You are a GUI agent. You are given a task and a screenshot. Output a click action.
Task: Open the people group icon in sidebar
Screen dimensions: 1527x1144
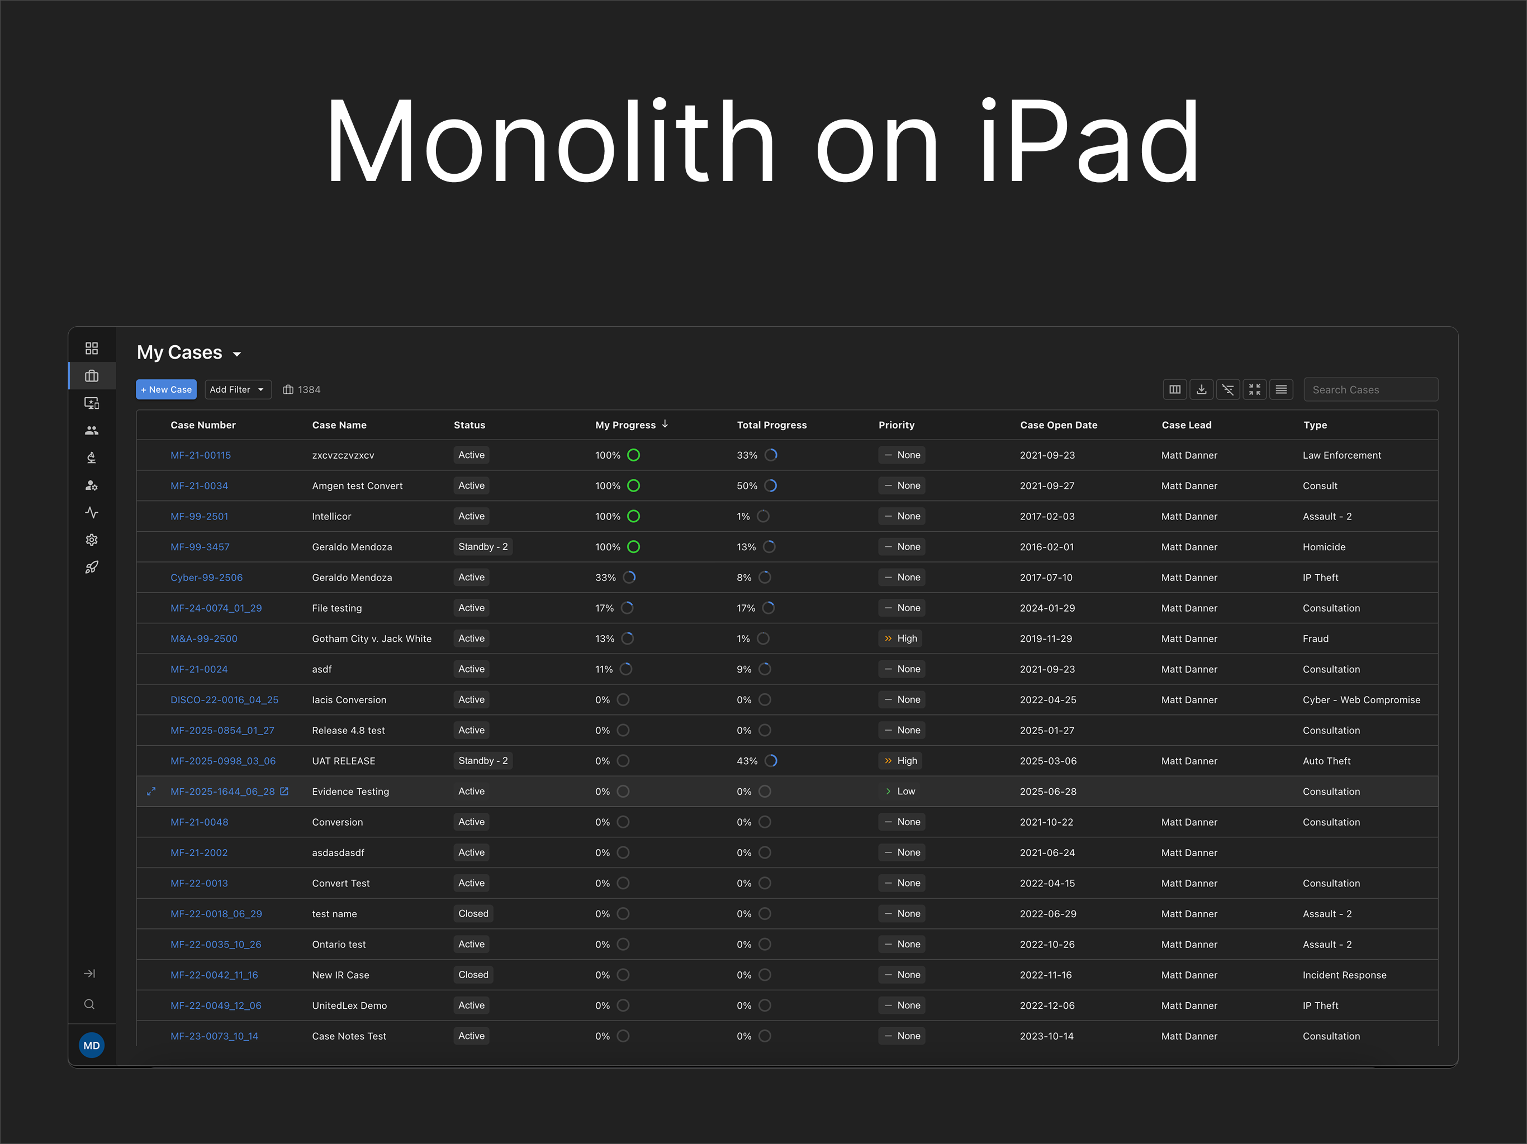point(91,431)
